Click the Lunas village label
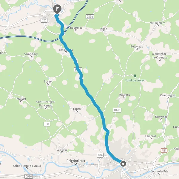The width and height of the screenshot is (179, 179). tap(77, 109)
